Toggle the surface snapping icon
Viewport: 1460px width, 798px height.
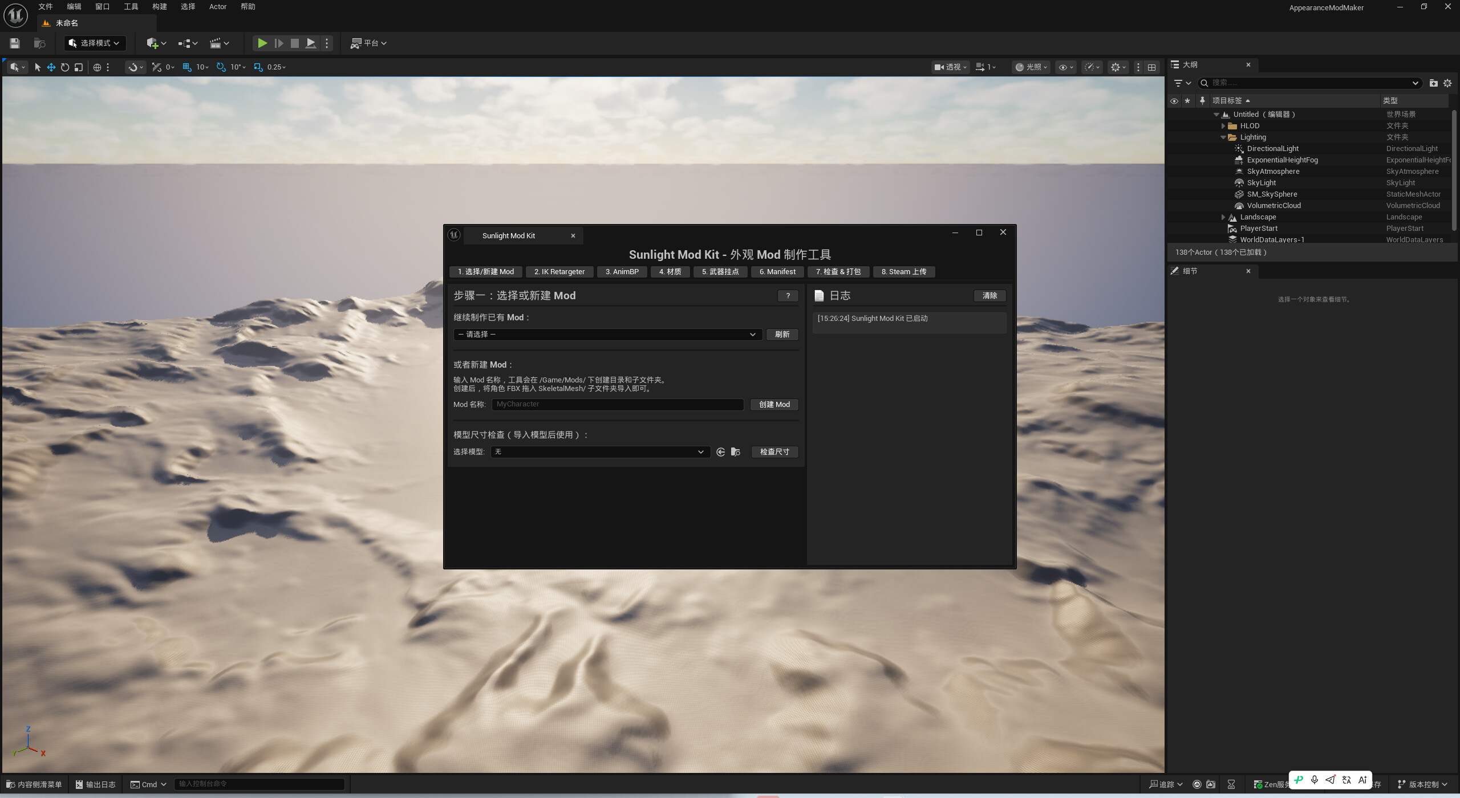[156, 67]
